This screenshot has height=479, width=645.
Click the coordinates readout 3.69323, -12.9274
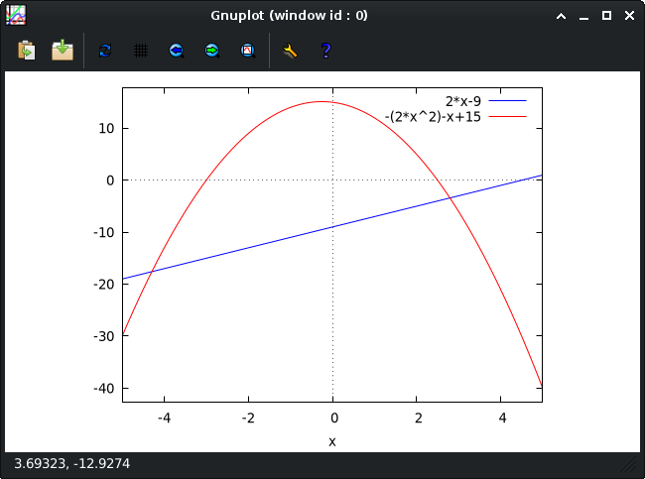tap(72, 464)
